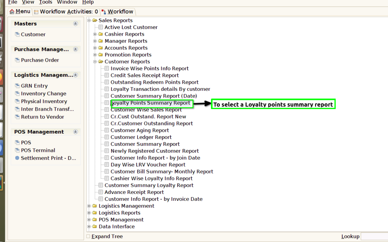The image size is (388, 242).
Task: Expand the POS Management tree node
Action: pyautogui.click(x=89, y=220)
